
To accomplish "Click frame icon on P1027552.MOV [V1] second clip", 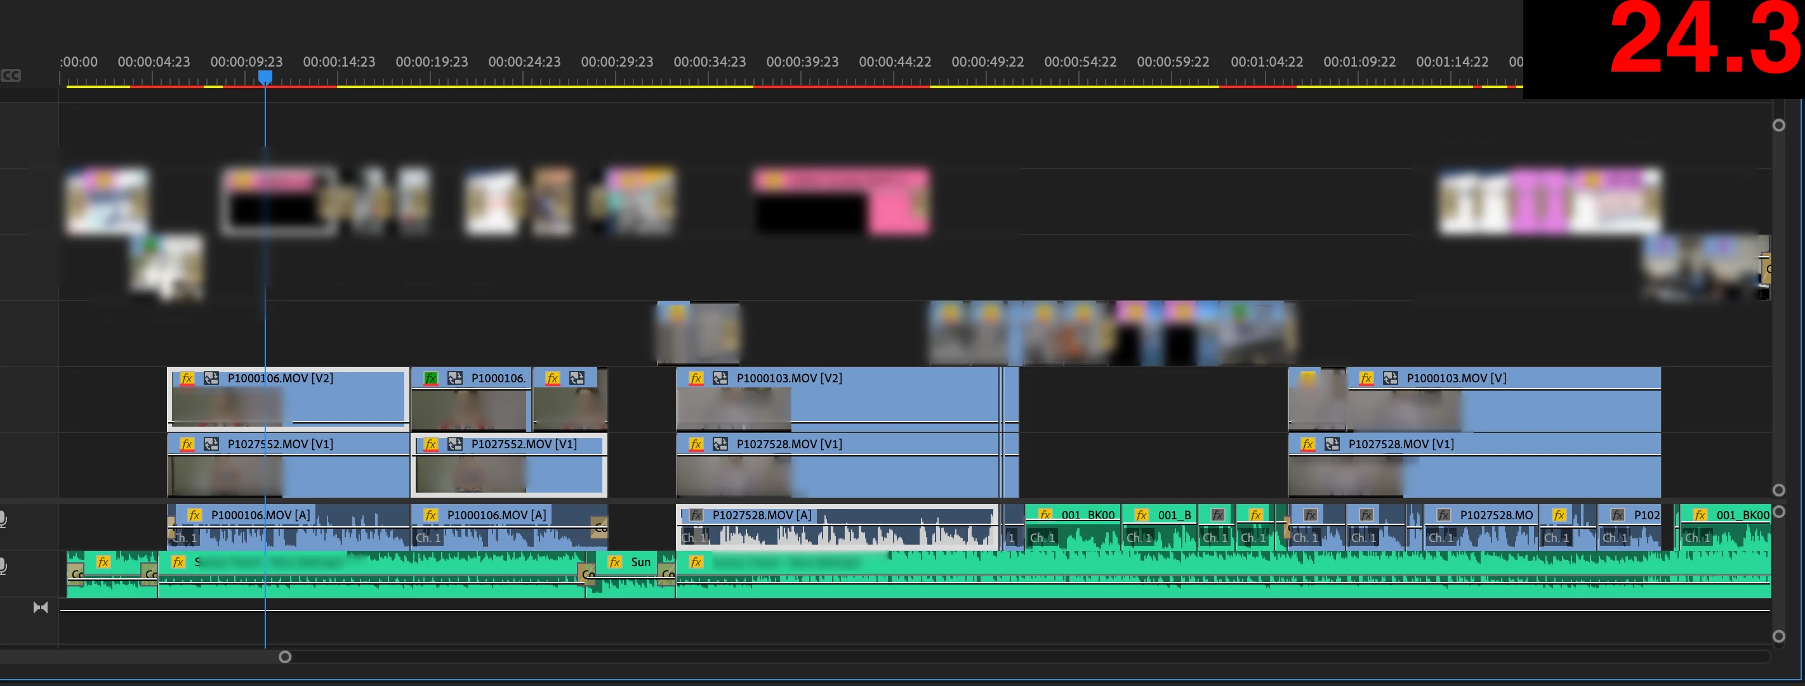I will coord(456,444).
